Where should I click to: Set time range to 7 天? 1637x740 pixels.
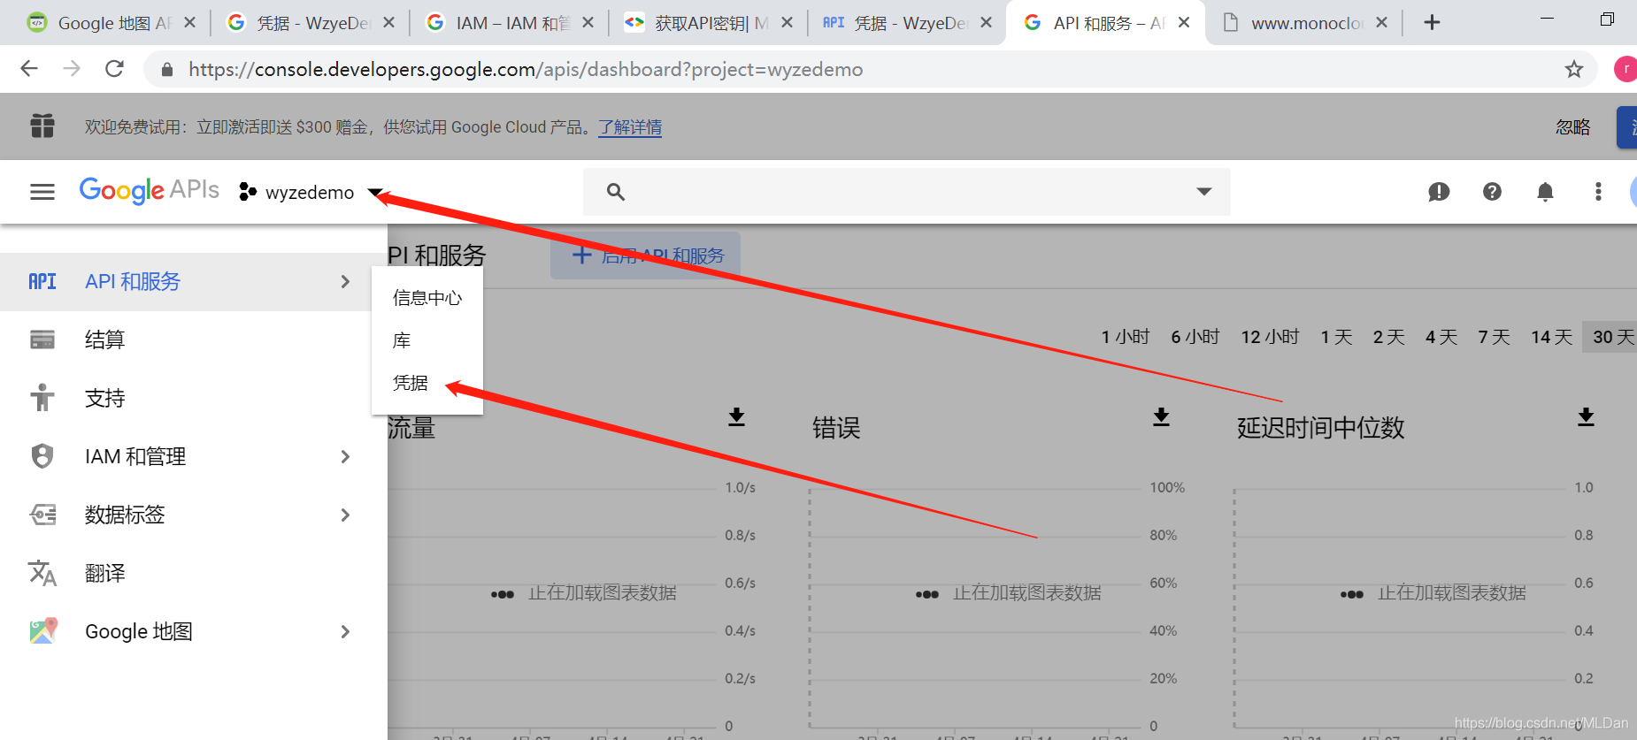click(x=1494, y=337)
